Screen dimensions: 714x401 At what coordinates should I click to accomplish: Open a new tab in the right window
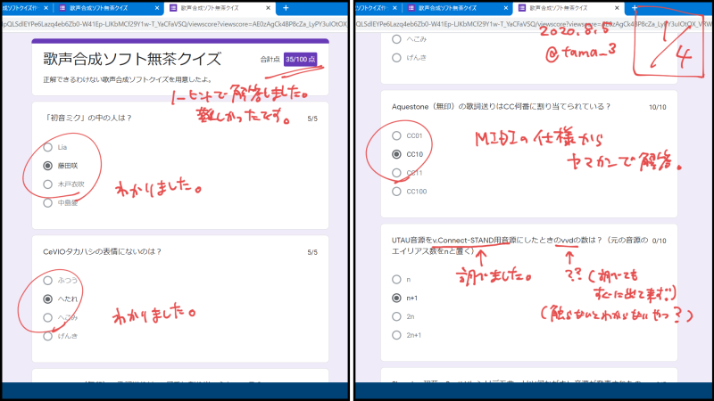635,8
